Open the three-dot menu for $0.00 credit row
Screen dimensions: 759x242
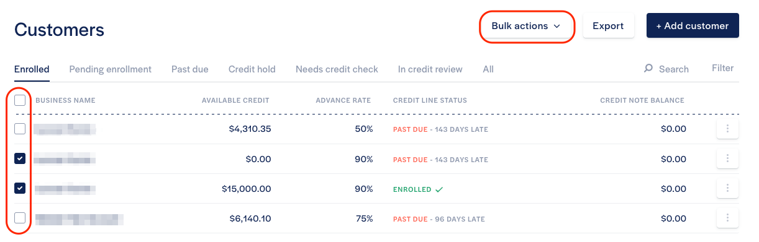727,159
